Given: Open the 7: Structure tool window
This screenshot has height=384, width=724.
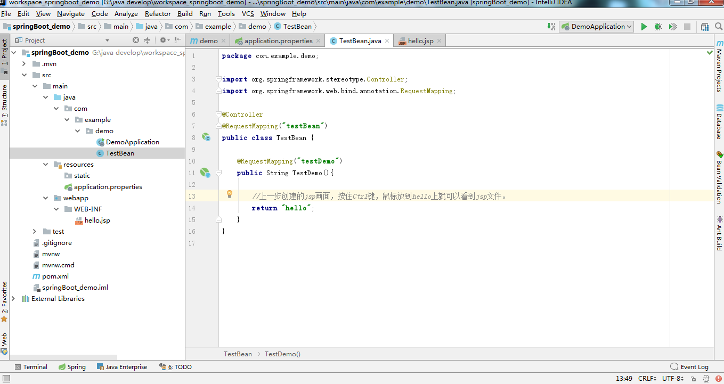Looking at the screenshot, I should (x=4, y=105).
